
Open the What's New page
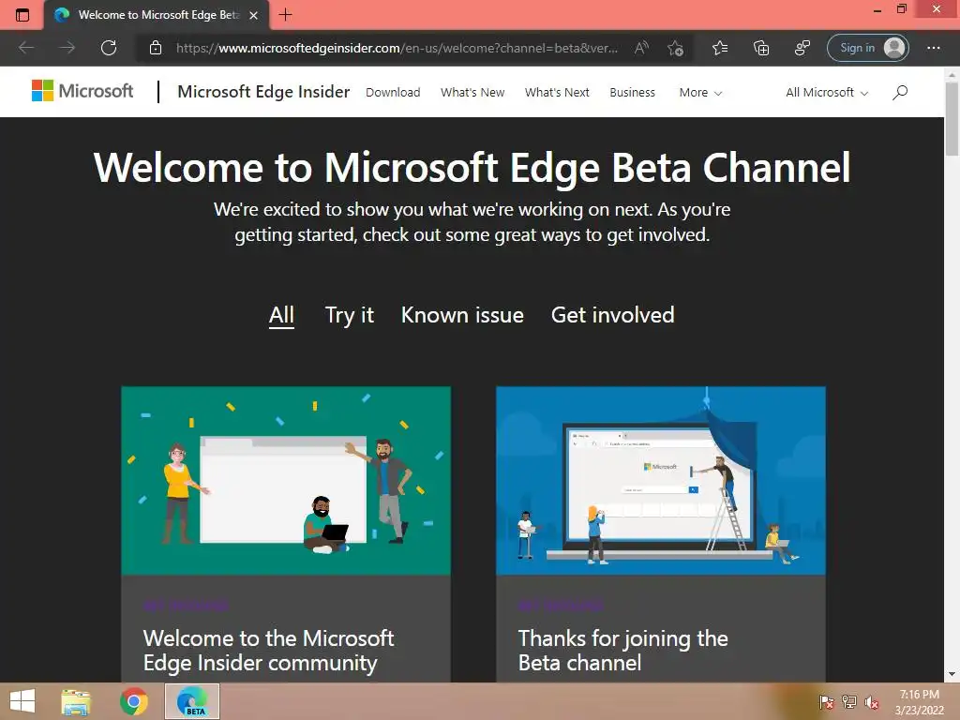[472, 93]
